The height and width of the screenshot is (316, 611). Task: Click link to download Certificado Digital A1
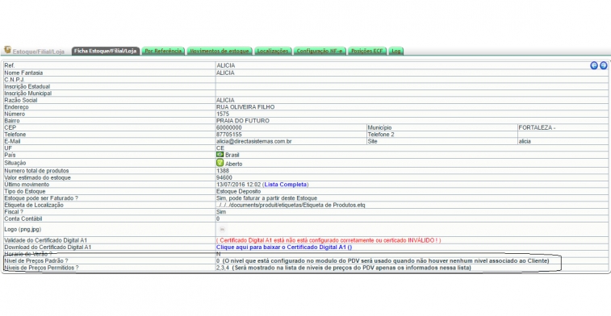[284, 247]
